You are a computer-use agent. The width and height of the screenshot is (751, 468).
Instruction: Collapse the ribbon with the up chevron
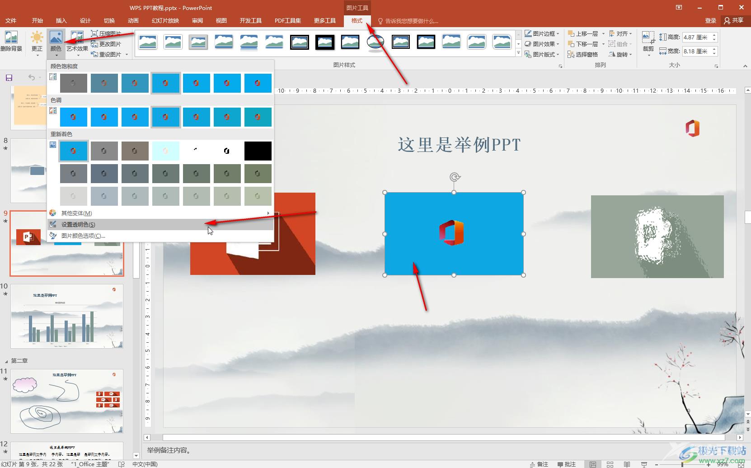tap(745, 66)
